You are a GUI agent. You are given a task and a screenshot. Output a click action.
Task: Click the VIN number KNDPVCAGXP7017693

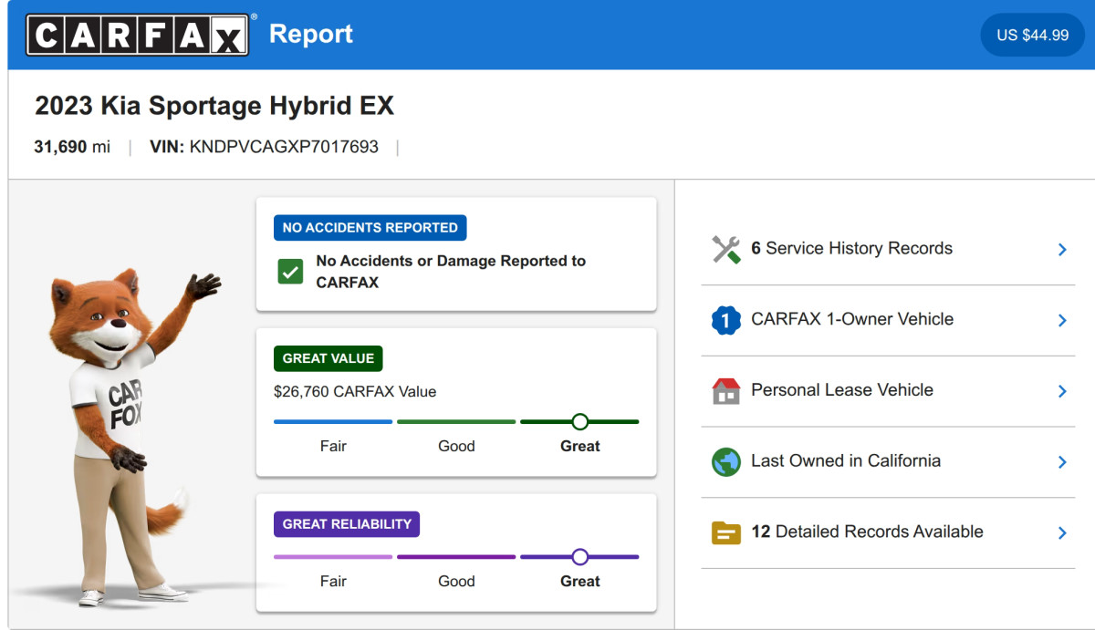(284, 147)
